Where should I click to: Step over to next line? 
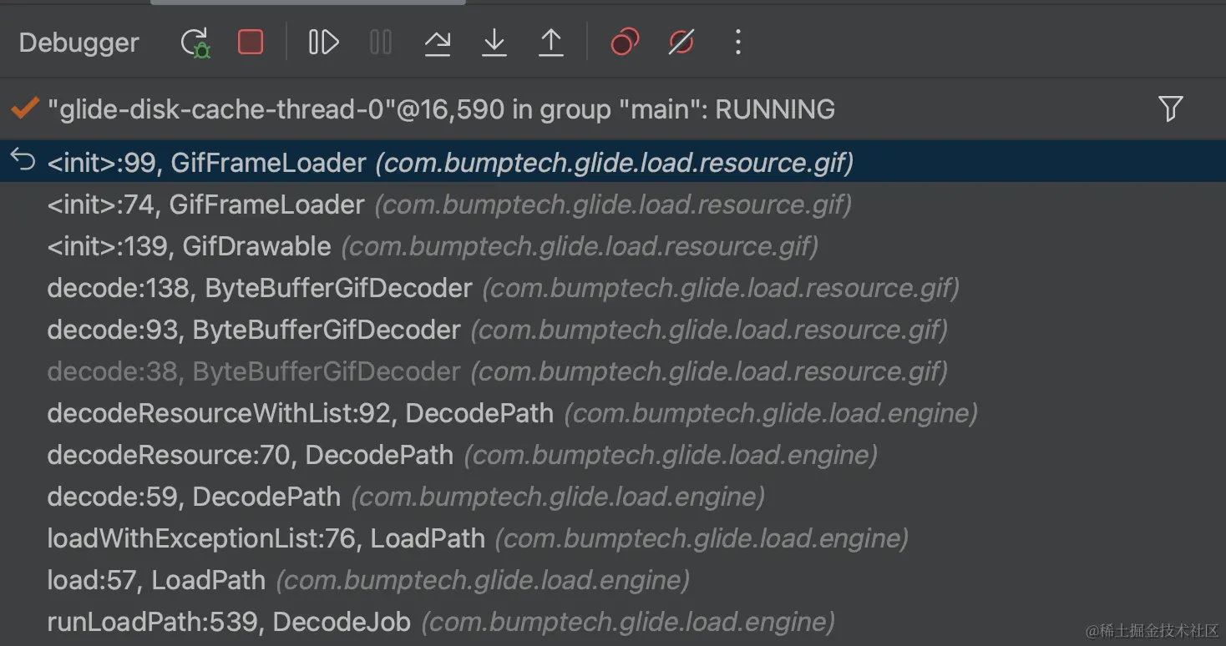coord(438,43)
